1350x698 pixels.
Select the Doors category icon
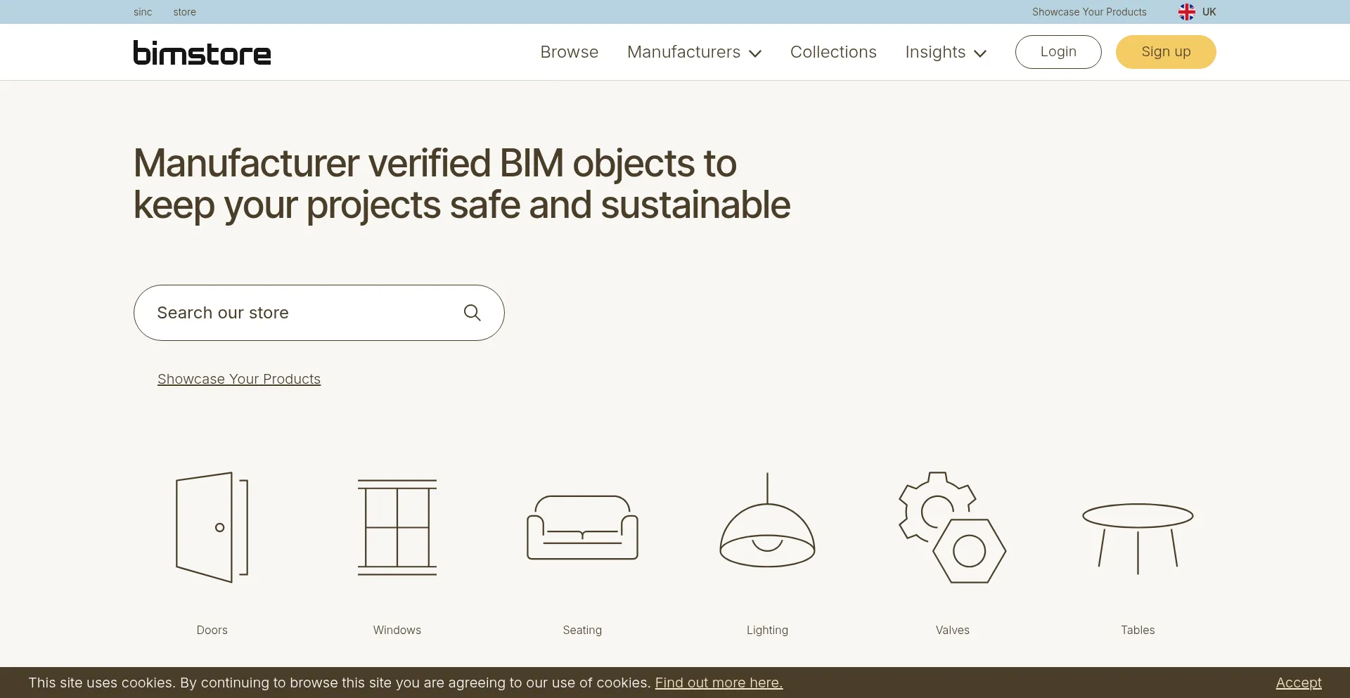click(211, 527)
